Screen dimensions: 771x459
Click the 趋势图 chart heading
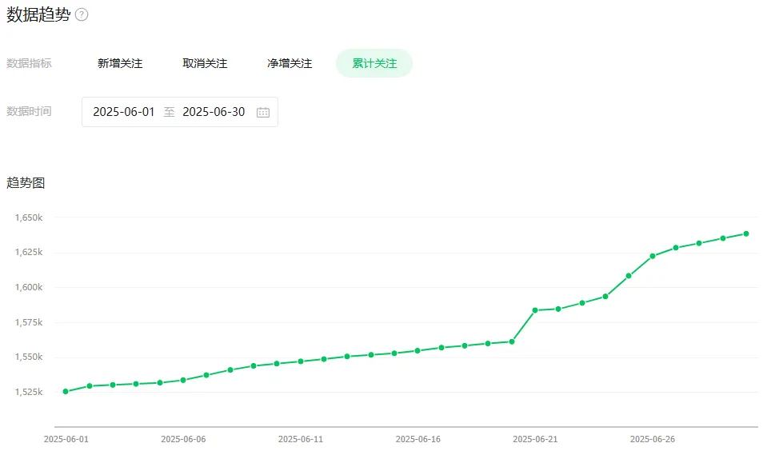click(26, 183)
